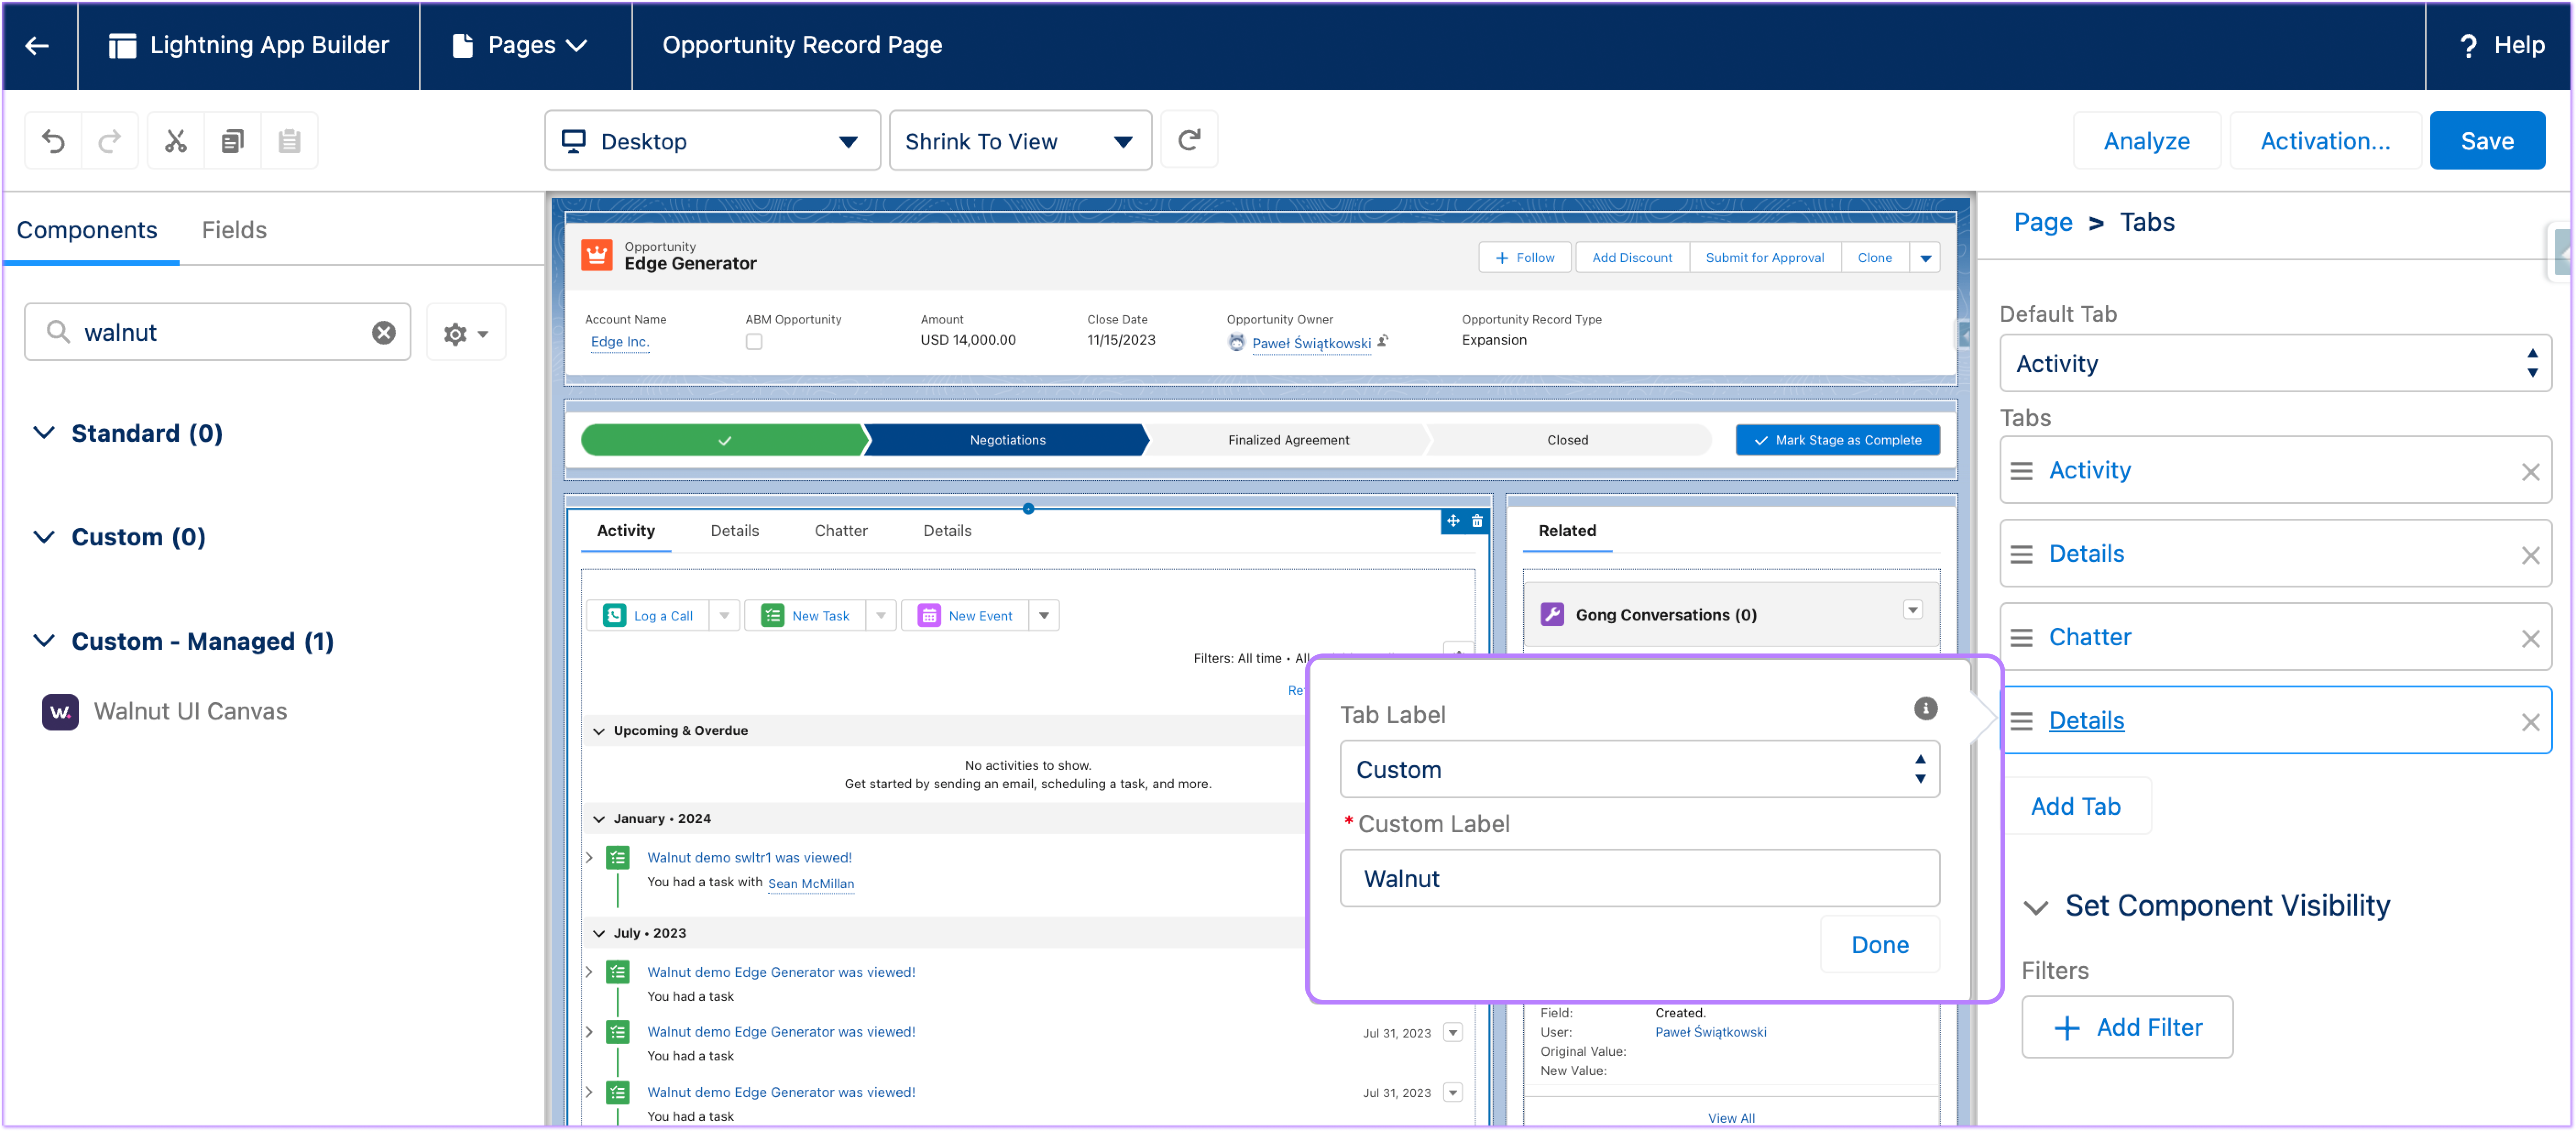Click the Custom Label input field

(x=1639, y=879)
